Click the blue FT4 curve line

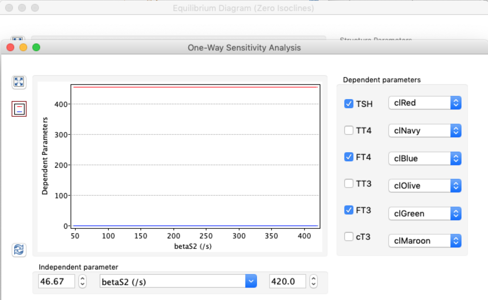click(x=195, y=226)
